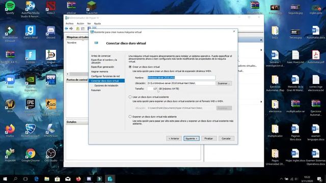Viewport: 326px width, 183px height.
Task: Open Zoom desktop shortcut
Action: click(10, 81)
